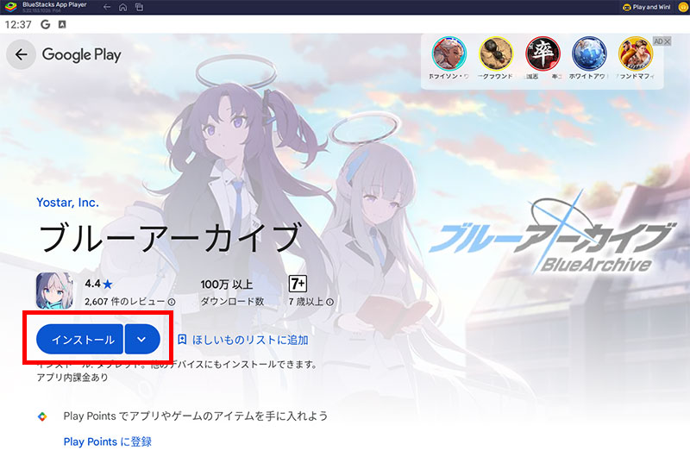This screenshot has height=463, width=690.
Task: Click the age rating info icon
Action: tap(329, 302)
